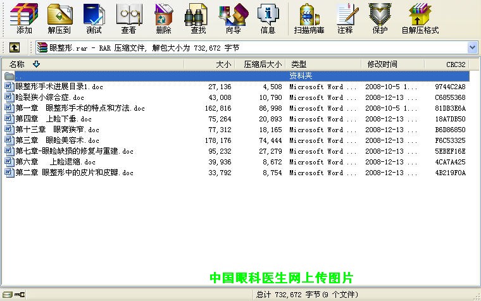Sort by 修改时间 column header

point(382,64)
